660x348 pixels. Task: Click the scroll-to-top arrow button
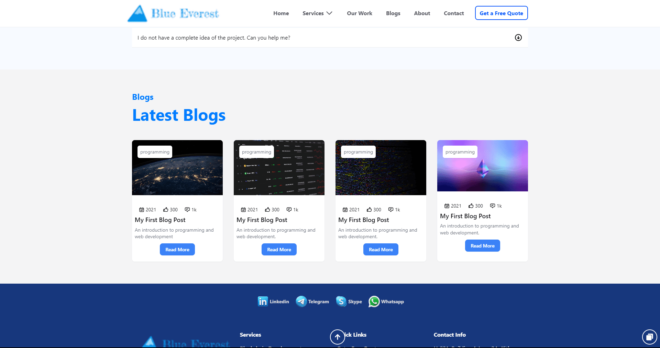(338, 337)
